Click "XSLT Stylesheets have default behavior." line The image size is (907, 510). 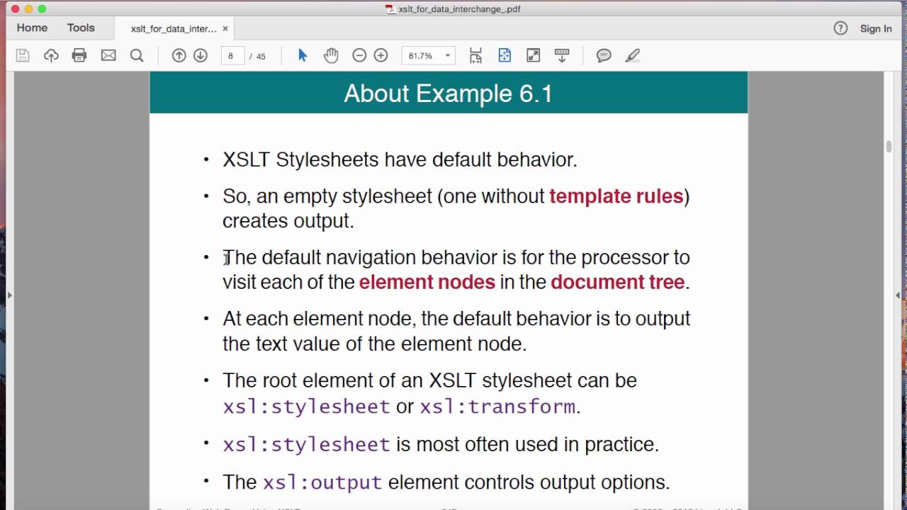click(400, 159)
